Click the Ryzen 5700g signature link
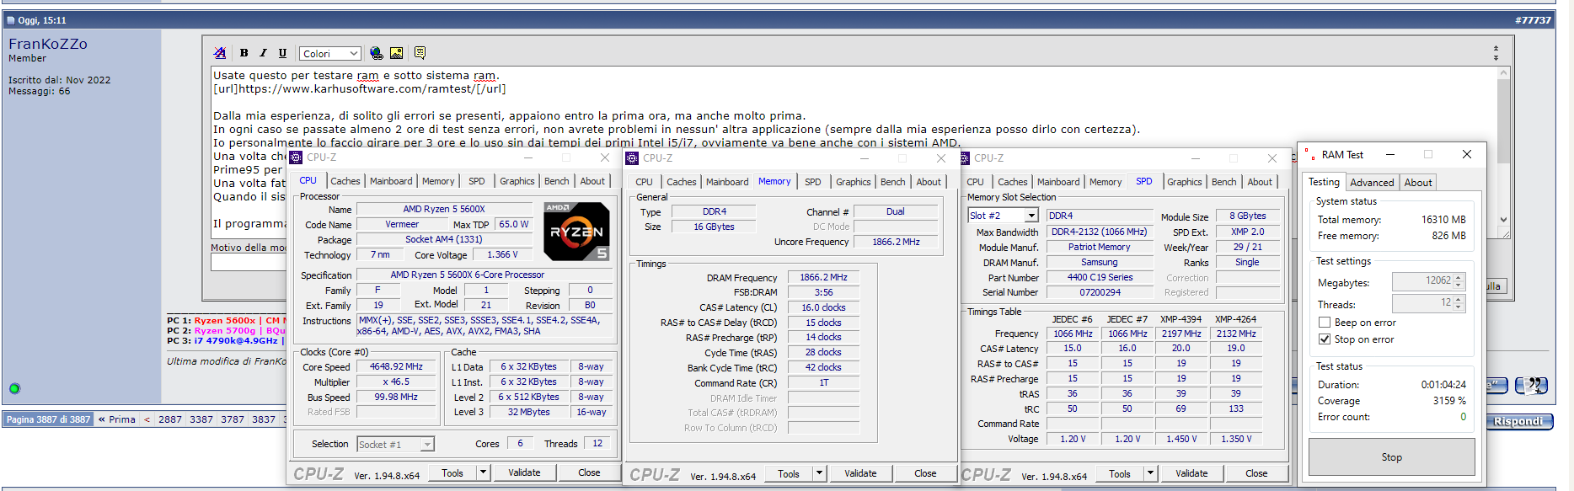1574x491 pixels. [x=225, y=330]
